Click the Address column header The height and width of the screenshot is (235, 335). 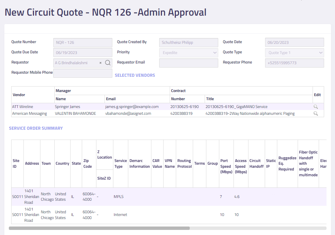pos(32,163)
